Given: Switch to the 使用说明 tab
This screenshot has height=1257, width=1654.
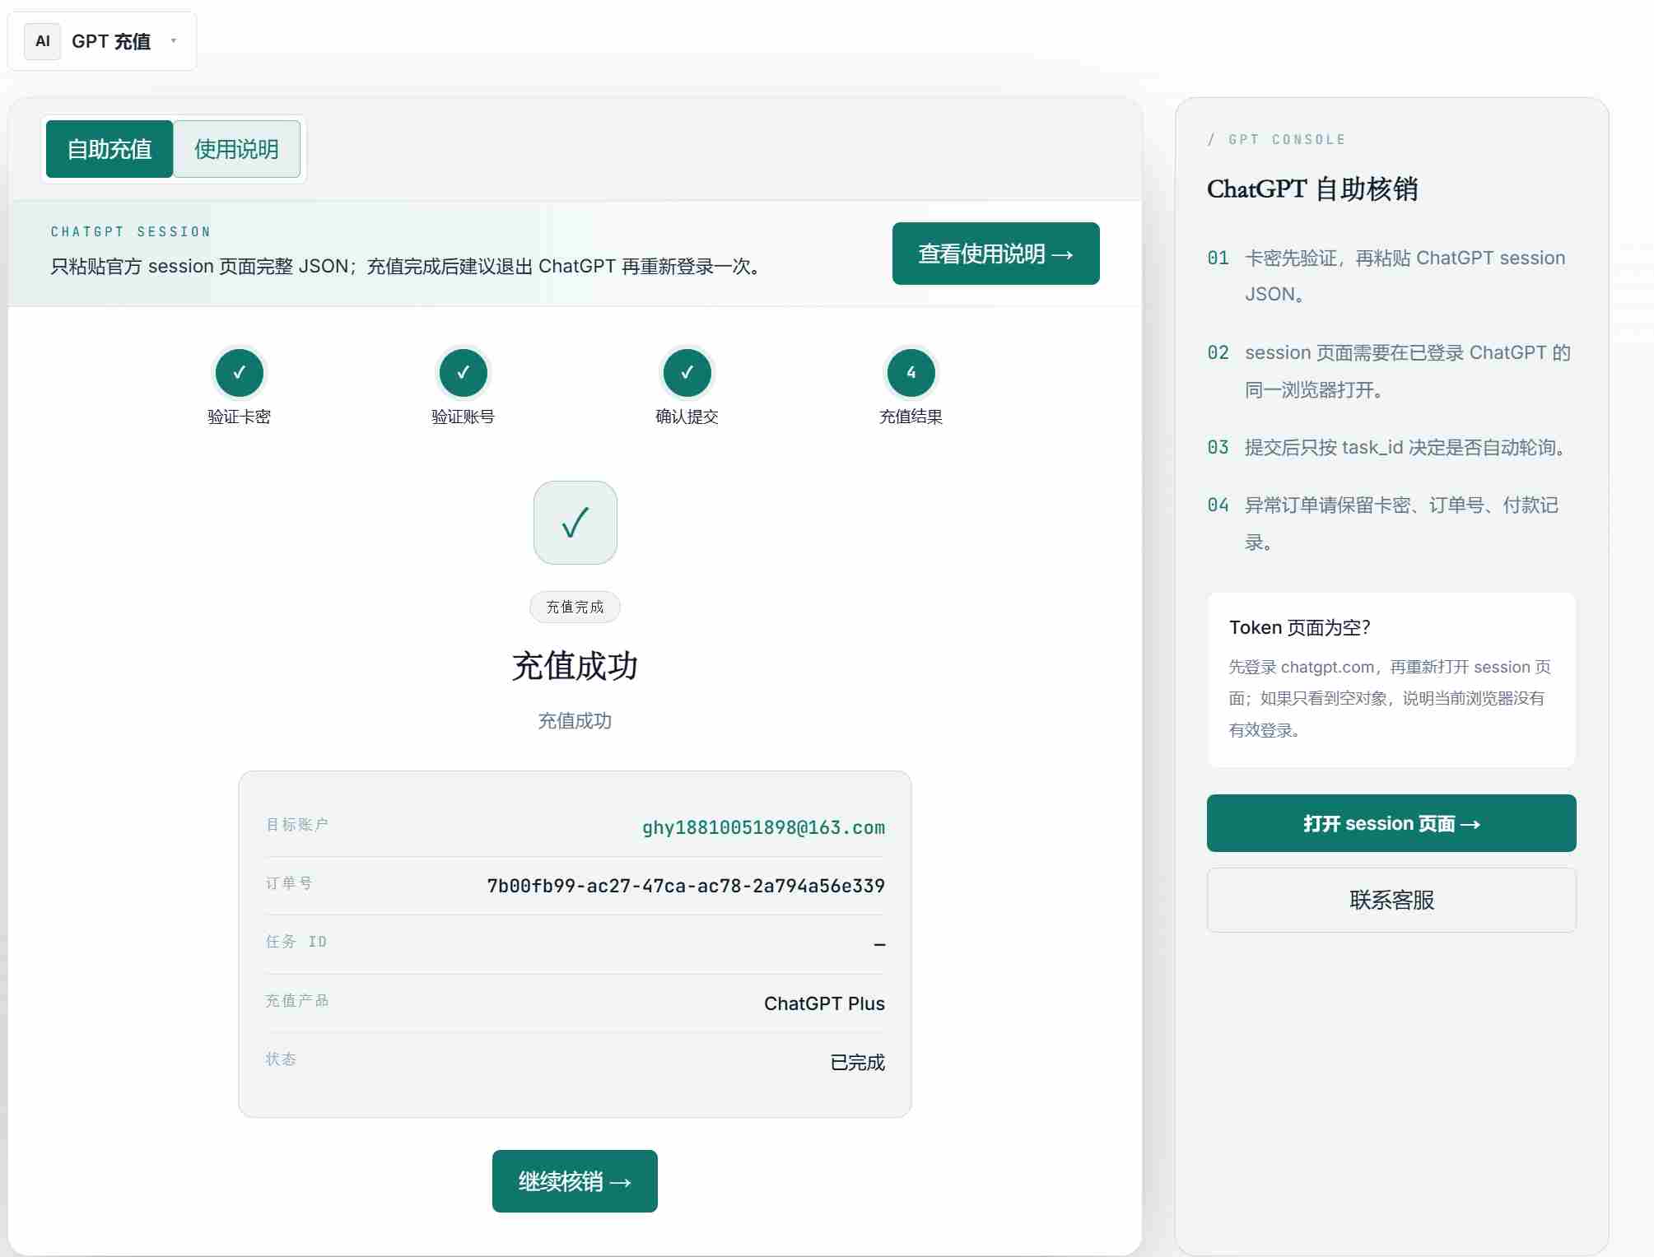Looking at the screenshot, I should [x=236, y=149].
